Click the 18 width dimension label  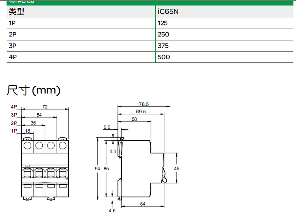click(x=27, y=131)
